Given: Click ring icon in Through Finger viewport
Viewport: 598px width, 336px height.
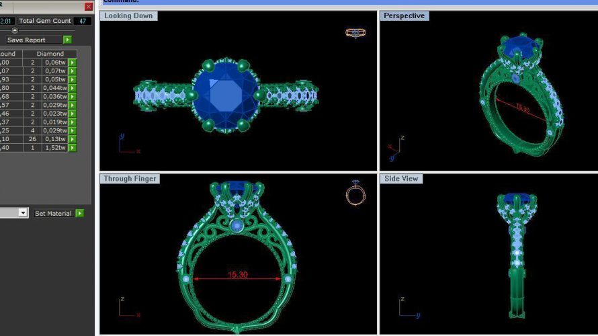Looking at the screenshot, I should pos(355,193).
